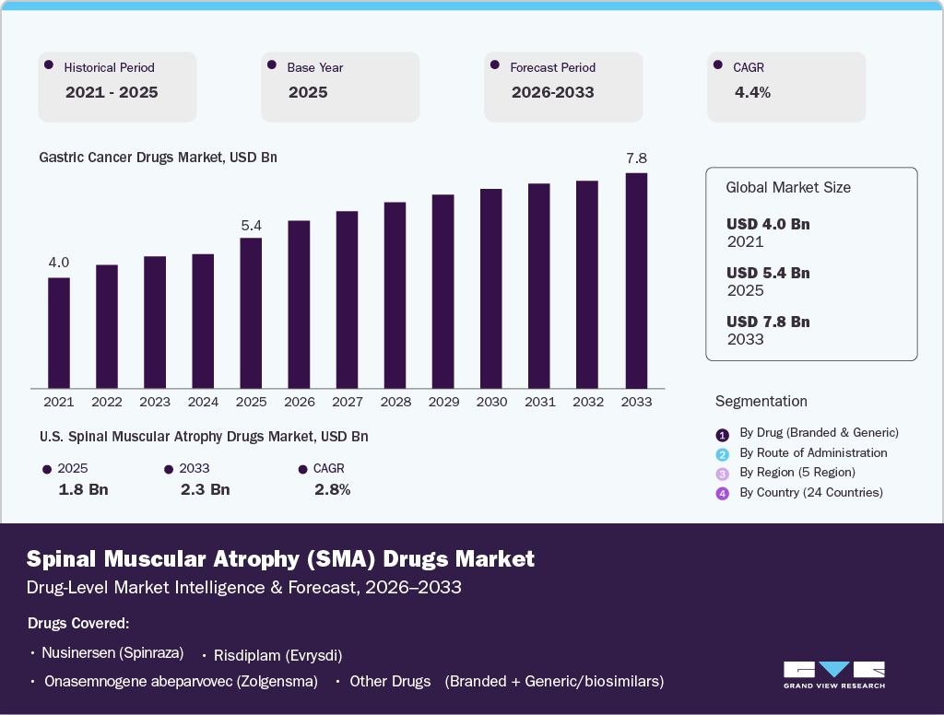Click the Base Year value 2025
944x715 pixels.
coord(308,92)
